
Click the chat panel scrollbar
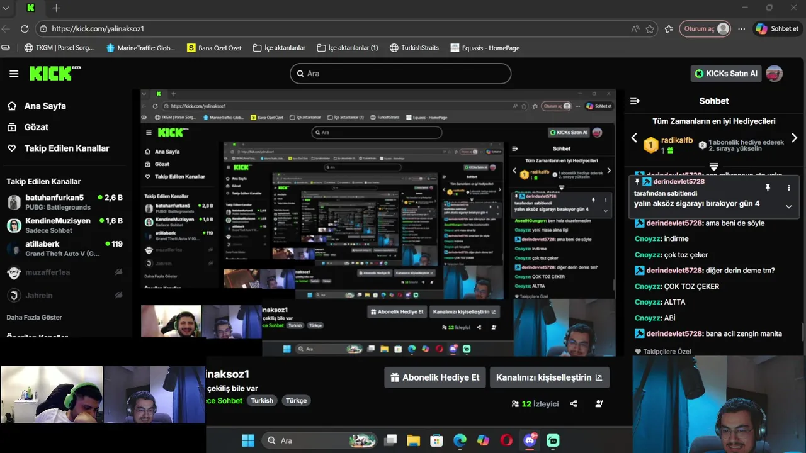pos(803,332)
